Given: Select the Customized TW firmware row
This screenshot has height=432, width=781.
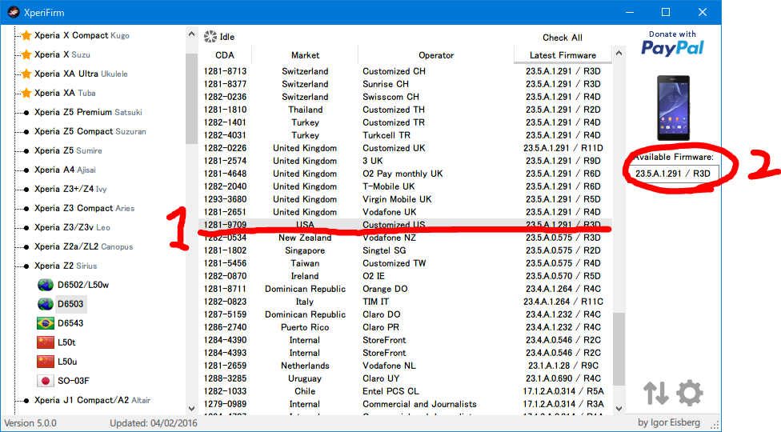Looking at the screenshot, I should [405, 263].
